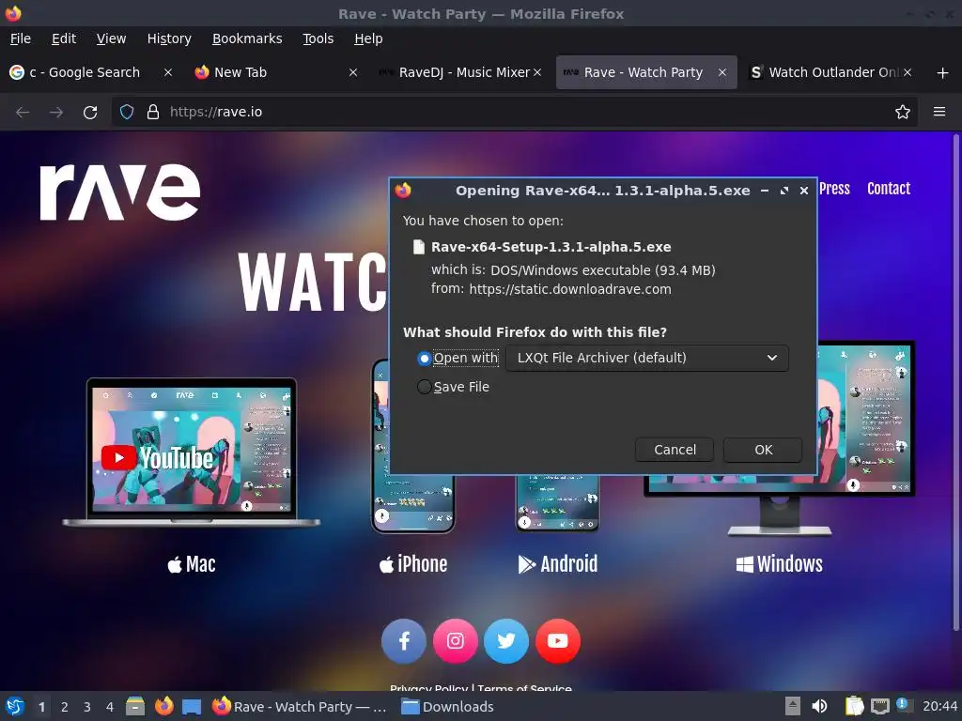Close the Watch Outlander tab
Screen dimensions: 962x721
click(x=908, y=72)
